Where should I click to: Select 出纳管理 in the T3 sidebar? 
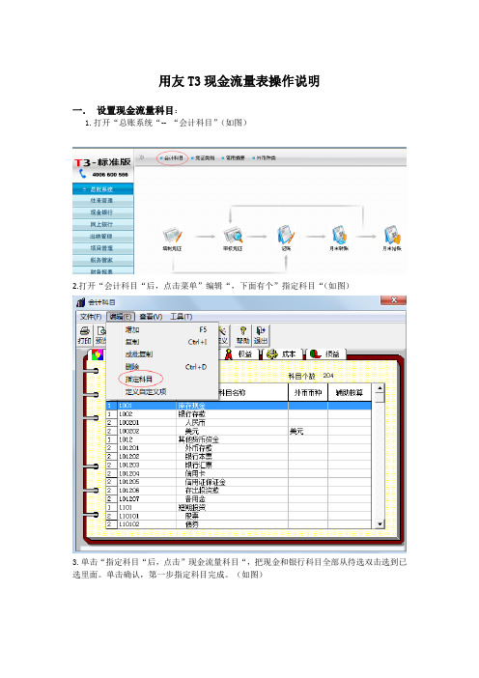click(x=103, y=237)
